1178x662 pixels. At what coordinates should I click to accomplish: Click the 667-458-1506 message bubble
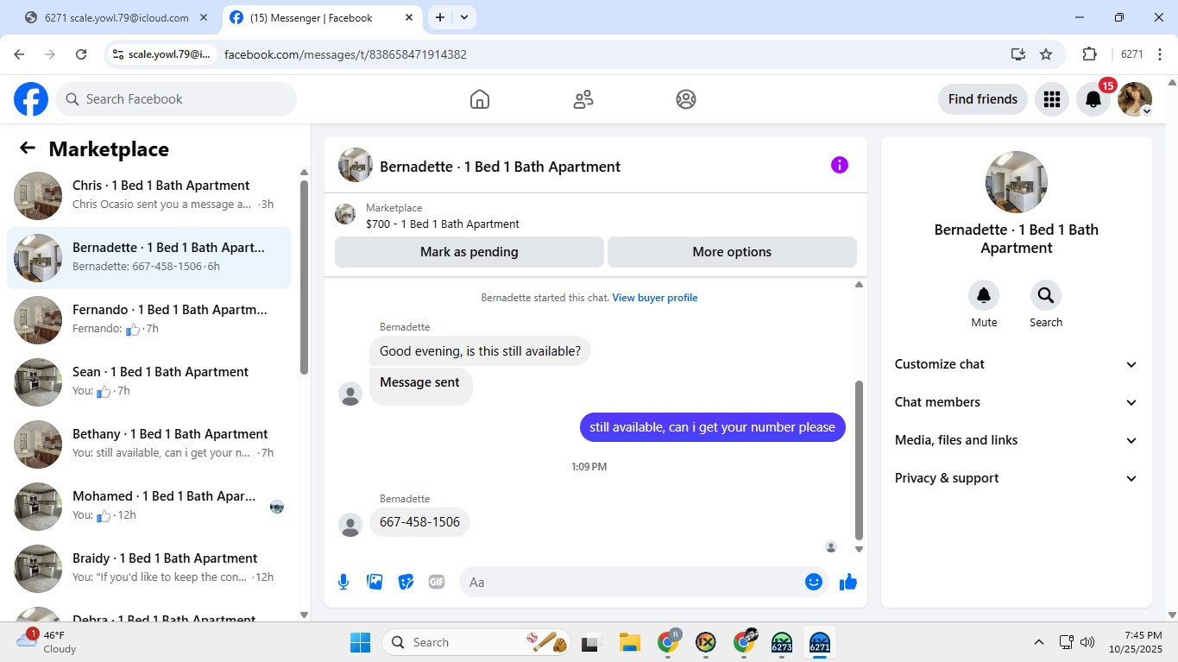(419, 522)
